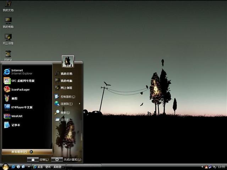Click the first tray icon beside the arrow
227x170 pixels.
point(206,167)
